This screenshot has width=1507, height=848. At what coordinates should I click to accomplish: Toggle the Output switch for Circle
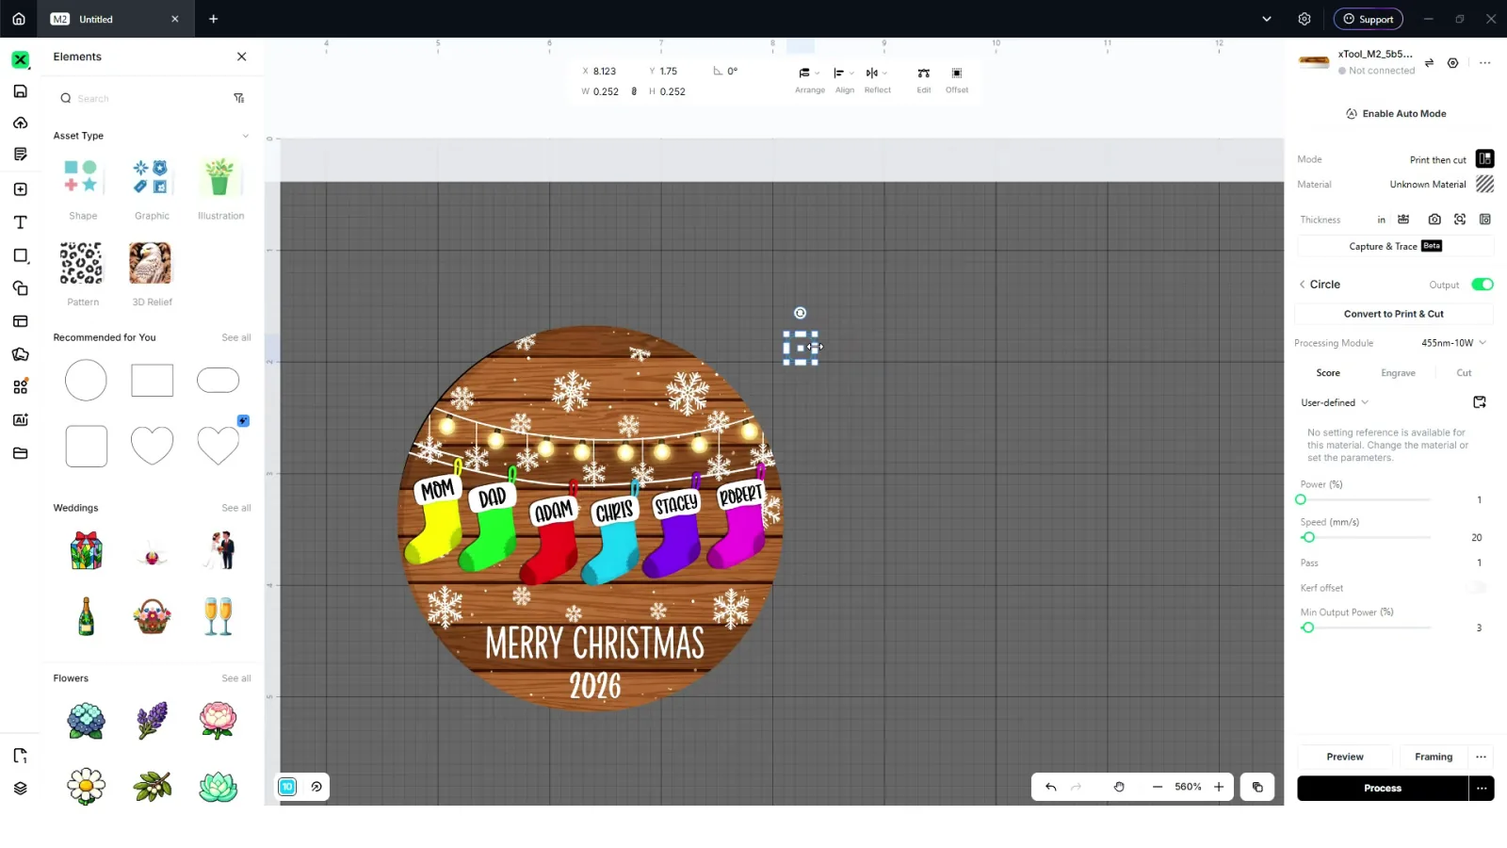[1483, 285]
